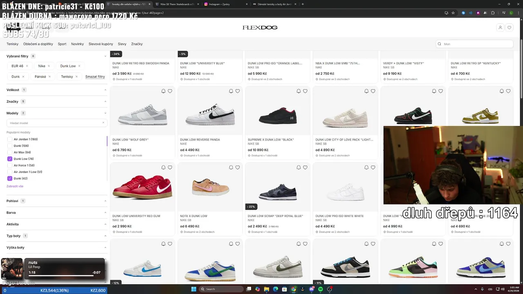The width and height of the screenshot is (523, 294).
Task: Uncheck the Dunk Low (78) model
Action: 10,159
